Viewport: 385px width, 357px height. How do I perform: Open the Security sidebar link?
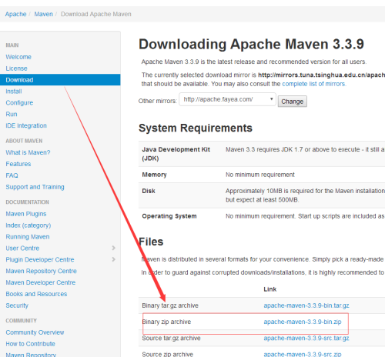click(x=17, y=305)
